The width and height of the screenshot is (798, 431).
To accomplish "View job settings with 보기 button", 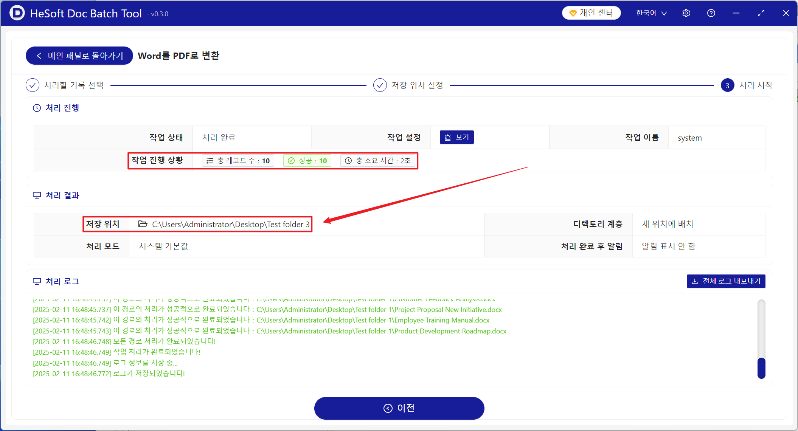I will tap(456, 137).
